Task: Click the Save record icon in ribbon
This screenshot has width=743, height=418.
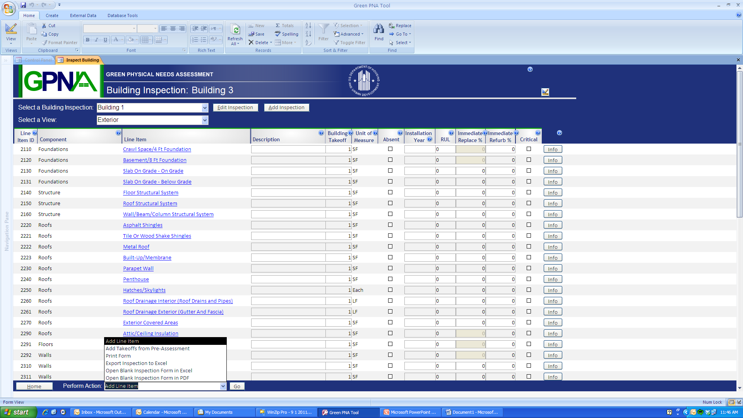Action: [x=251, y=34]
